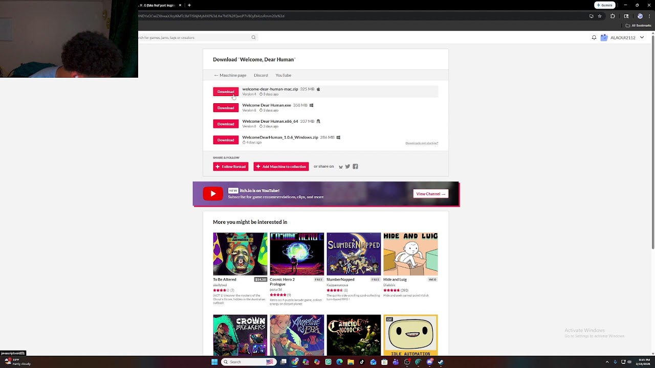
Task: Open Chrome's three-dot menu
Action: [648, 16]
